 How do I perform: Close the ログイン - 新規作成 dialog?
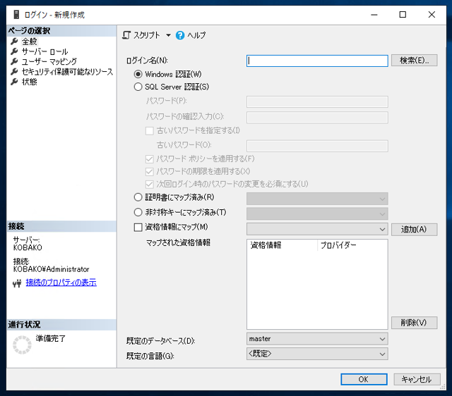[x=432, y=14]
